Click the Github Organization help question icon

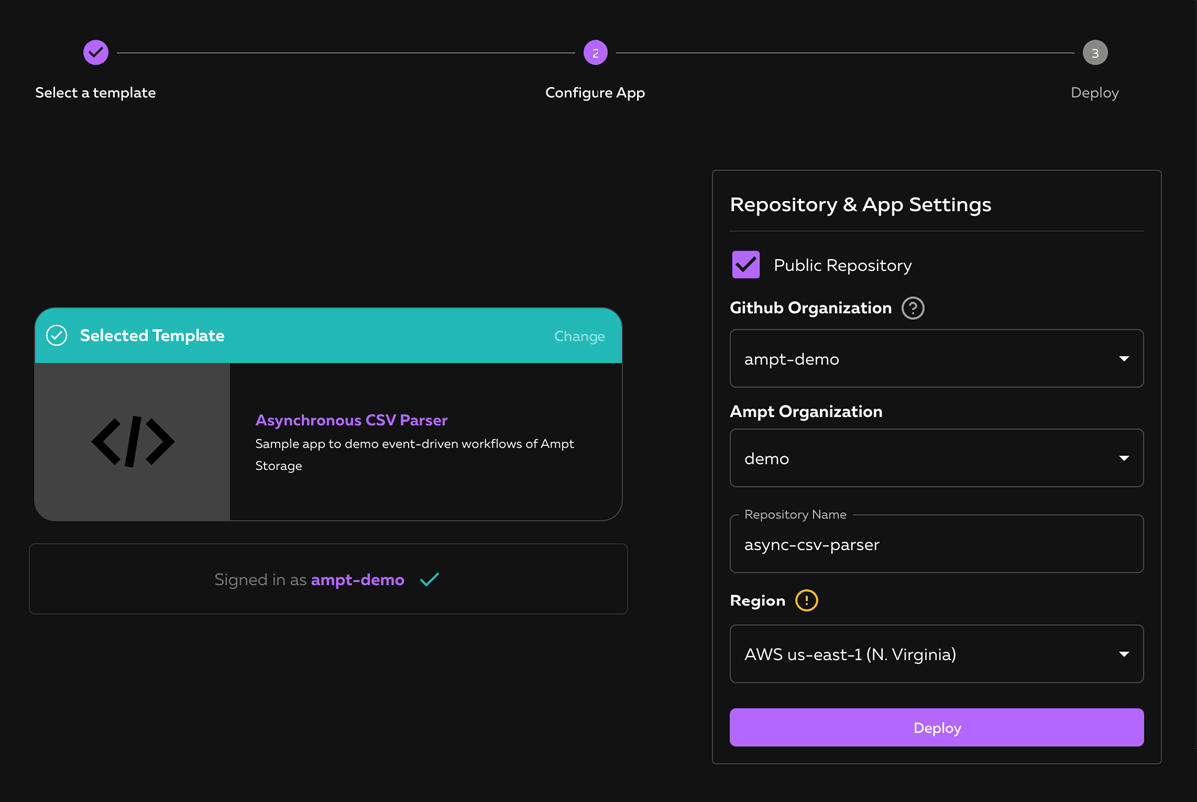[912, 308]
